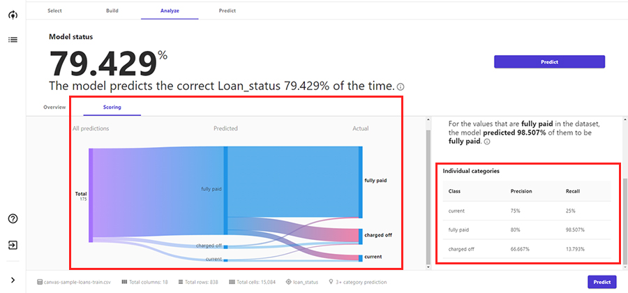This screenshot has height=293, width=628.
Task: Click the vertical scrollbar of the chart panel
Action: tap(428, 195)
